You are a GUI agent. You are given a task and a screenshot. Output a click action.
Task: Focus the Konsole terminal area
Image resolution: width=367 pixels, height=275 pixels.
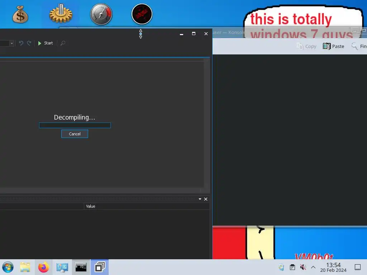coord(290,140)
